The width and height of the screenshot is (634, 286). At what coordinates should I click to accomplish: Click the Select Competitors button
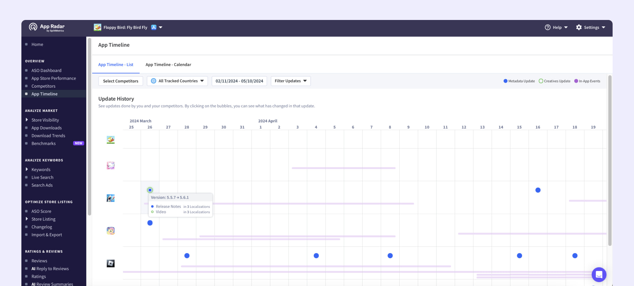pyautogui.click(x=120, y=81)
